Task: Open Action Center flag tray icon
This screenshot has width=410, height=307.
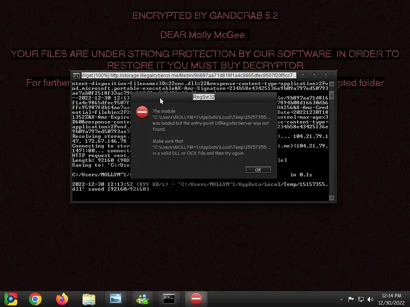Action: click(351, 299)
